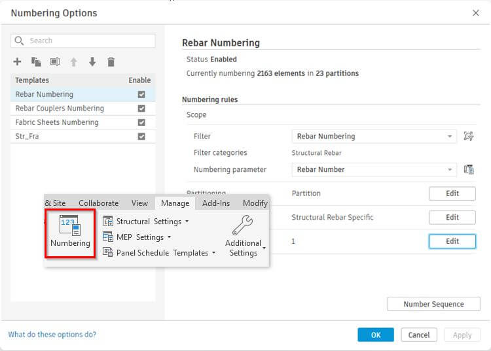Disable the Rebar Numbering template checkbox
The image size is (491, 351).
141,95
